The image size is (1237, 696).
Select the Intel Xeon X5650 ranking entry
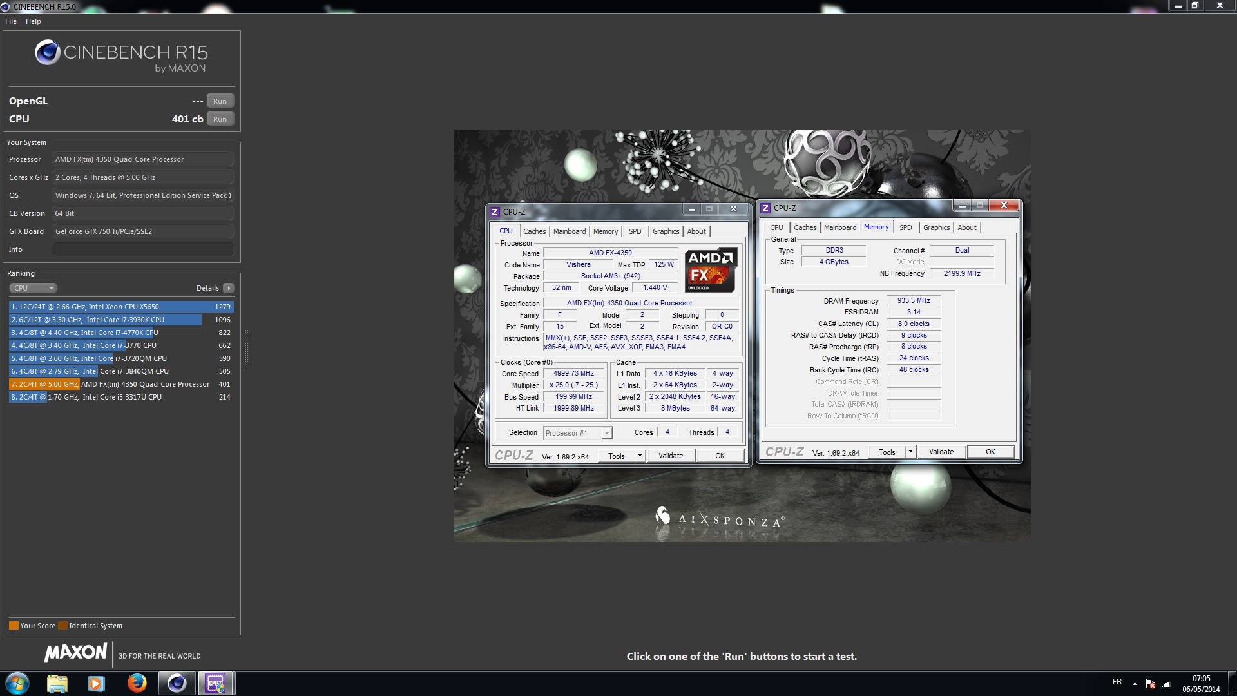point(121,307)
